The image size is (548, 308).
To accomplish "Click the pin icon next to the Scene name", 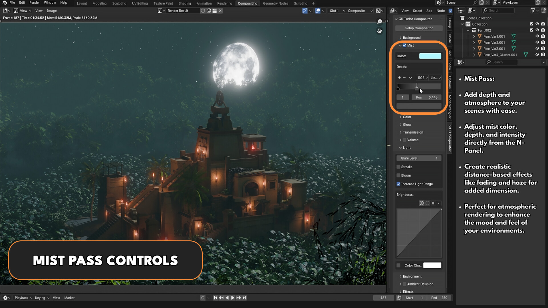I will click(x=475, y=3).
